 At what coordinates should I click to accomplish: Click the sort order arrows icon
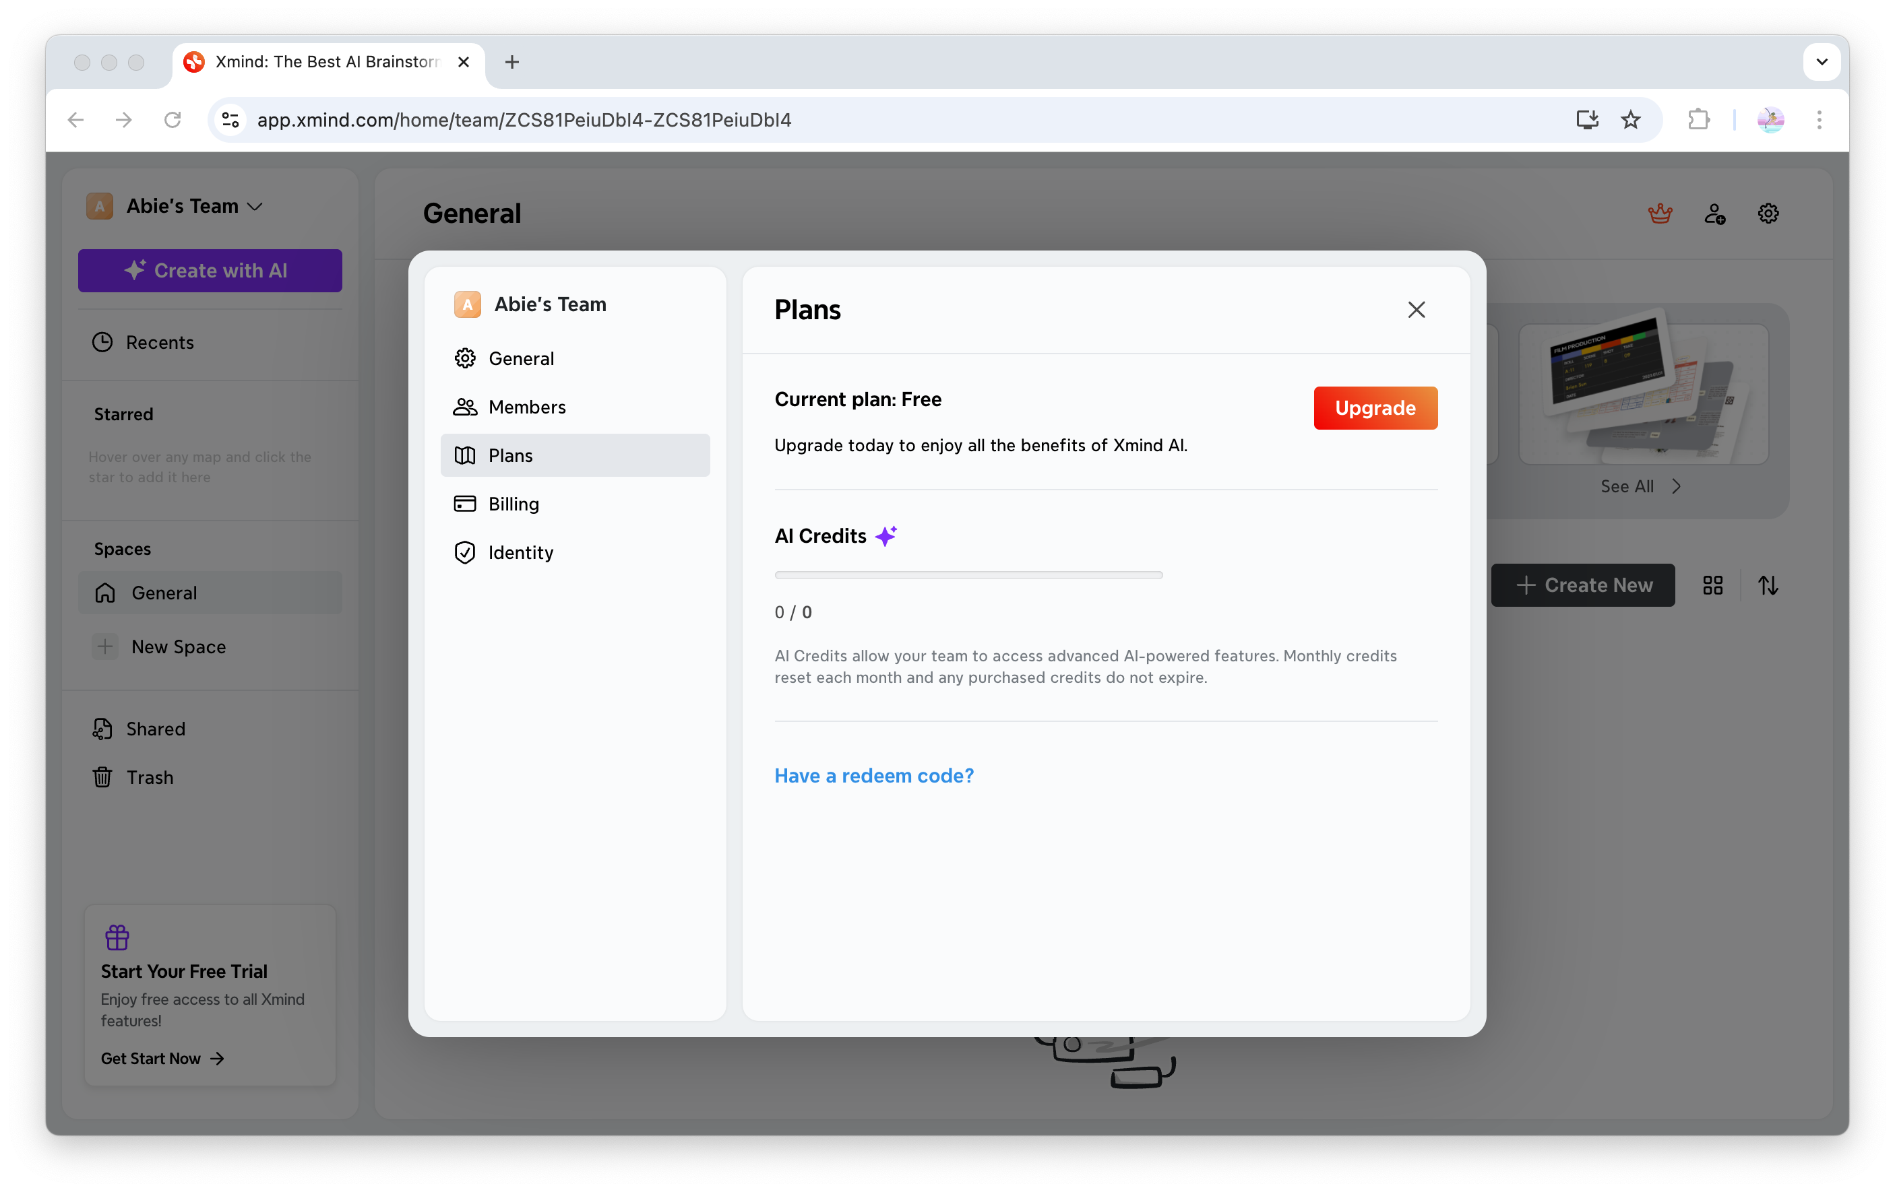pos(1768,585)
